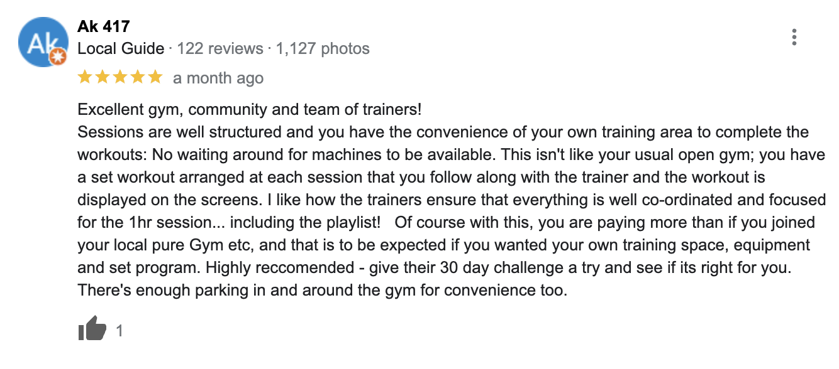Click the Ak profile avatar

coord(43,42)
